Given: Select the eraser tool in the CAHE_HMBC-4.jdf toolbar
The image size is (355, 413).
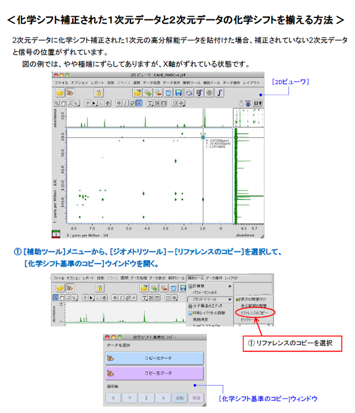Looking at the screenshot, I should click(x=132, y=103).
